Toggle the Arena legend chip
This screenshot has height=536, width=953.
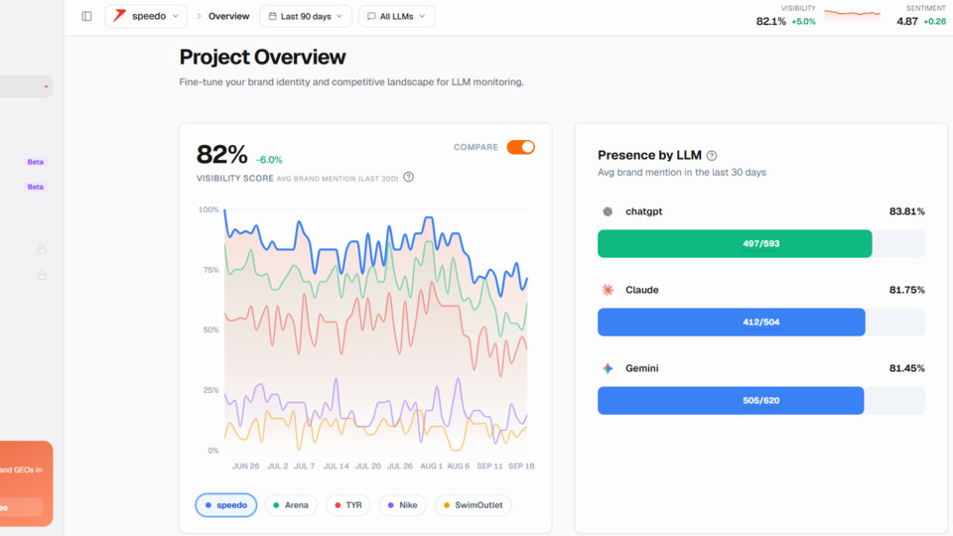(291, 505)
